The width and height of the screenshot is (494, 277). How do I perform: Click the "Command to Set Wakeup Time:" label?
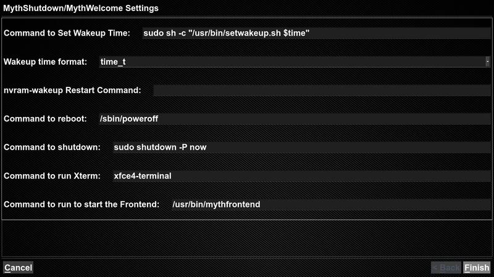67,33
